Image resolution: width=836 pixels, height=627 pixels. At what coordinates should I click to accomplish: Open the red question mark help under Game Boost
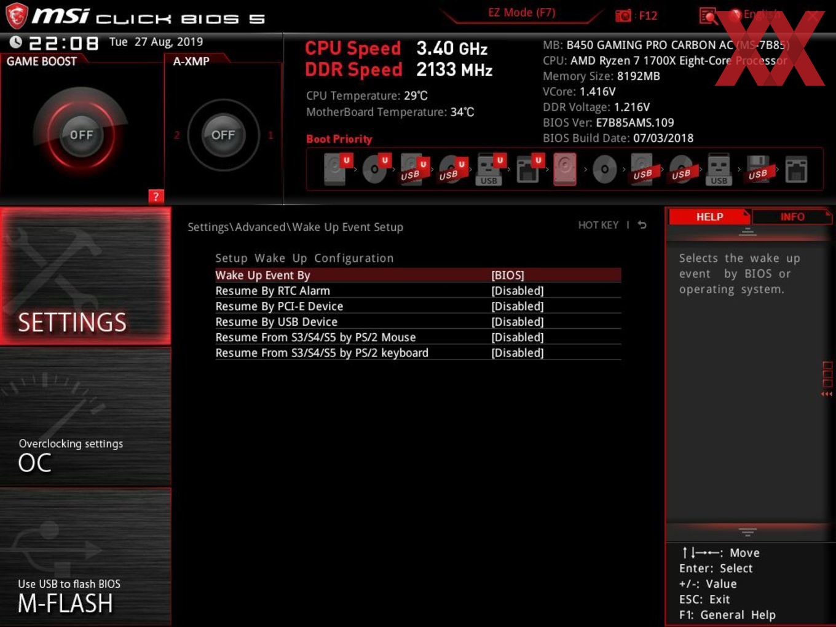(x=156, y=196)
